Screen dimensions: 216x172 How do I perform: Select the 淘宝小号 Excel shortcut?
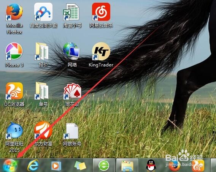[x=71, y=12]
